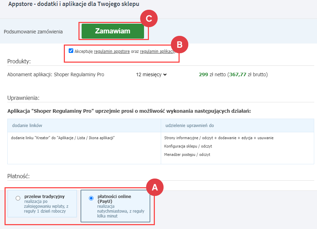Select the płatności online (PayU) radio button
Screen dimensions: 317x229
click(x=91, y=198)
